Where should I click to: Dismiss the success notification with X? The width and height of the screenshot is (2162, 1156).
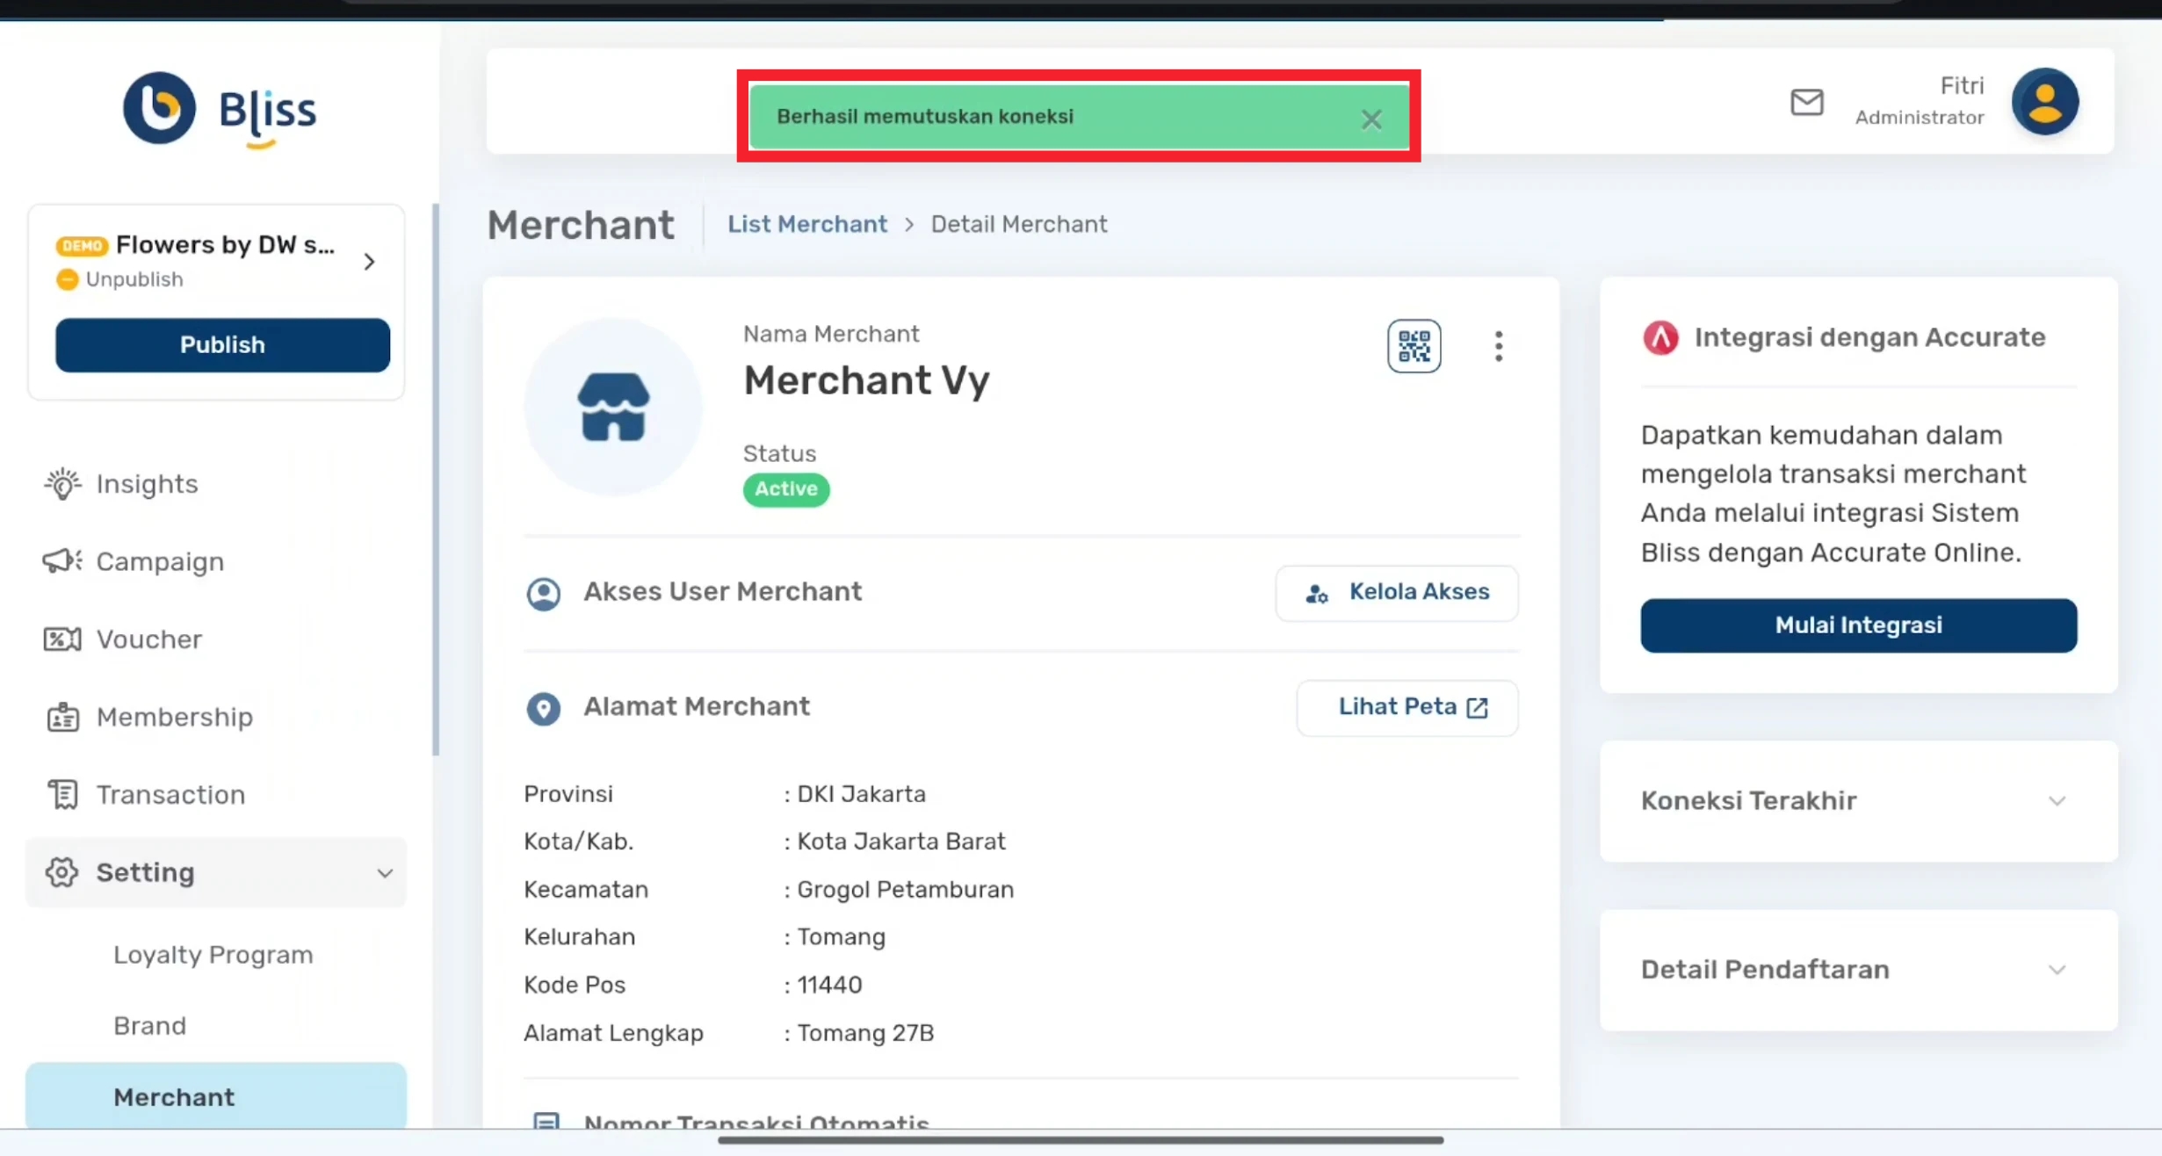coord(1370,119)
